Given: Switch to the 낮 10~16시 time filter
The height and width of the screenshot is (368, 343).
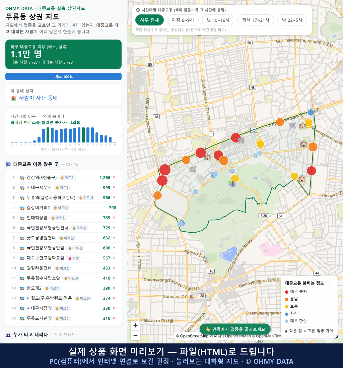Looking at the screenshot, I should [x=218, y=20].
